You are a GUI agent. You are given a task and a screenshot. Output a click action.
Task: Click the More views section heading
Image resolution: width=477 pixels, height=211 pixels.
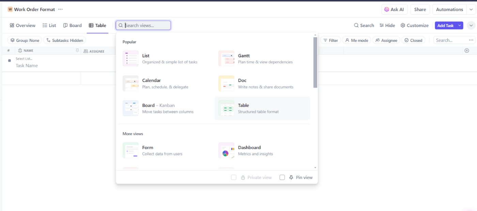point(133,134)
